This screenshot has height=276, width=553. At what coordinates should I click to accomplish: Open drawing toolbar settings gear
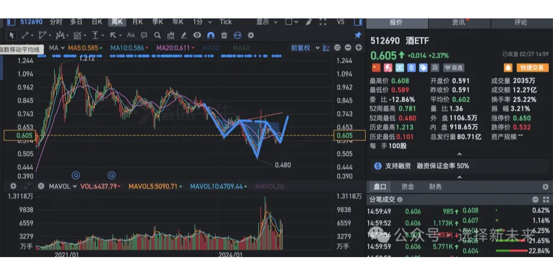click(251, 35)
